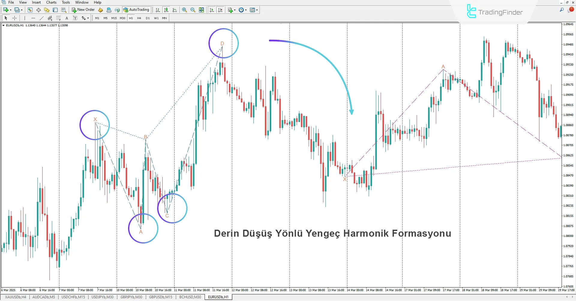Open the Strategy Tester panel
Screen dimensions: 576x301
tap(64, 10)
